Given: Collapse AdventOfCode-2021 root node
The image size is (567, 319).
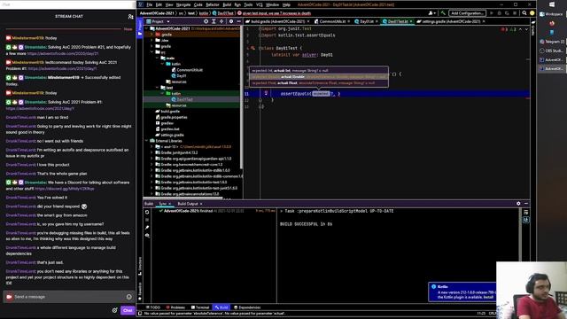Looking at the screenshot, I should pyautogui.click(x=147, y=28).
